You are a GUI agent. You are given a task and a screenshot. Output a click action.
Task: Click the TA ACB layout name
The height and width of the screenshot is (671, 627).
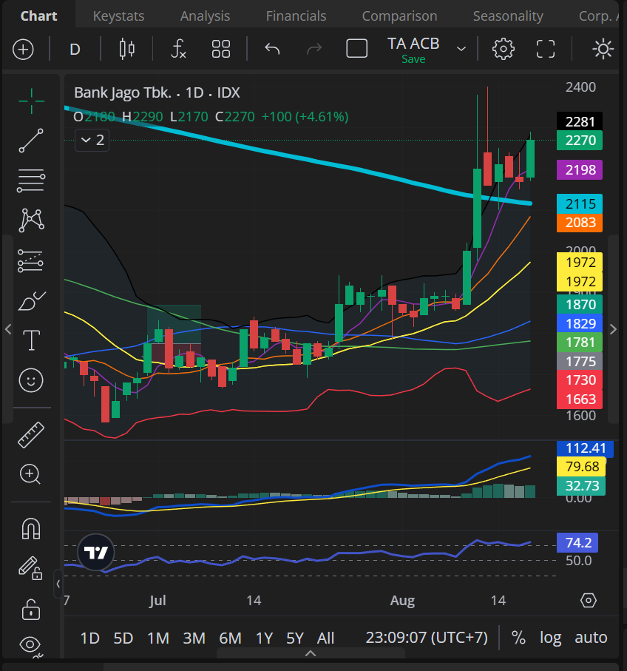tap(413, 43)
